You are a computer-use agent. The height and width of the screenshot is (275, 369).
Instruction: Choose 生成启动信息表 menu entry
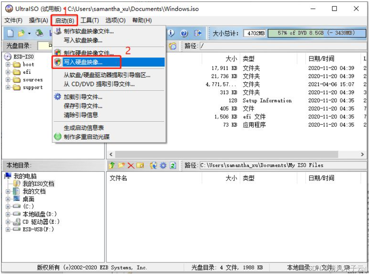point(109,128)
